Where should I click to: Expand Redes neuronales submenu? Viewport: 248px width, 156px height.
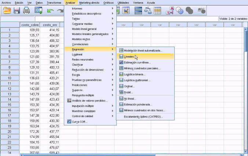point(90,59)
